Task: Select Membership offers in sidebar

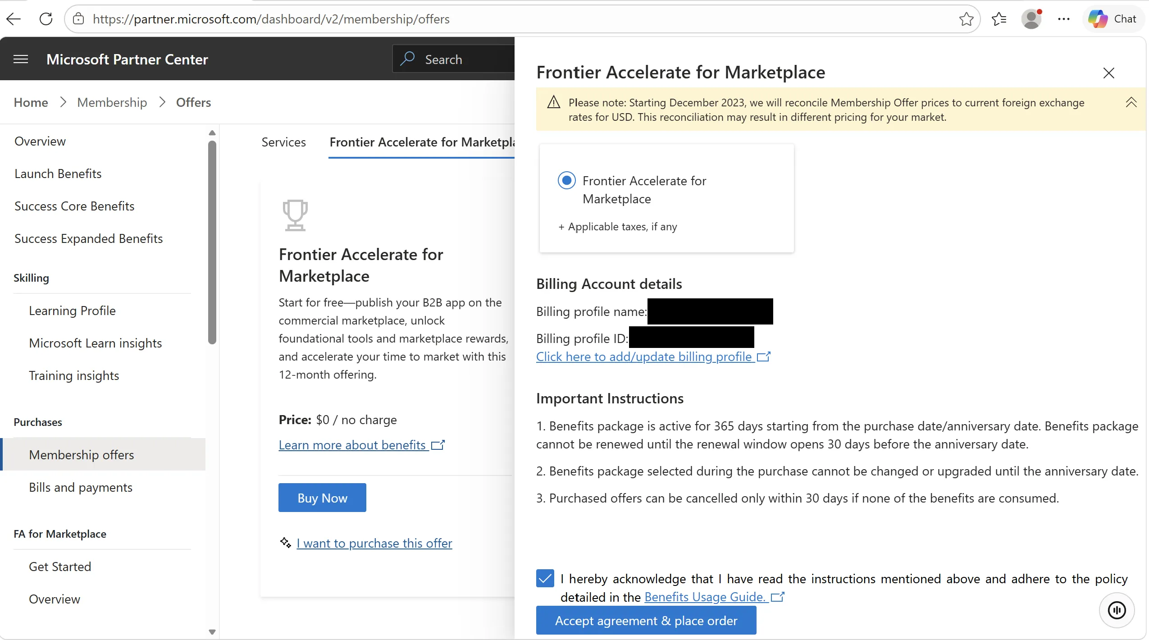Action: click(104, 454)
